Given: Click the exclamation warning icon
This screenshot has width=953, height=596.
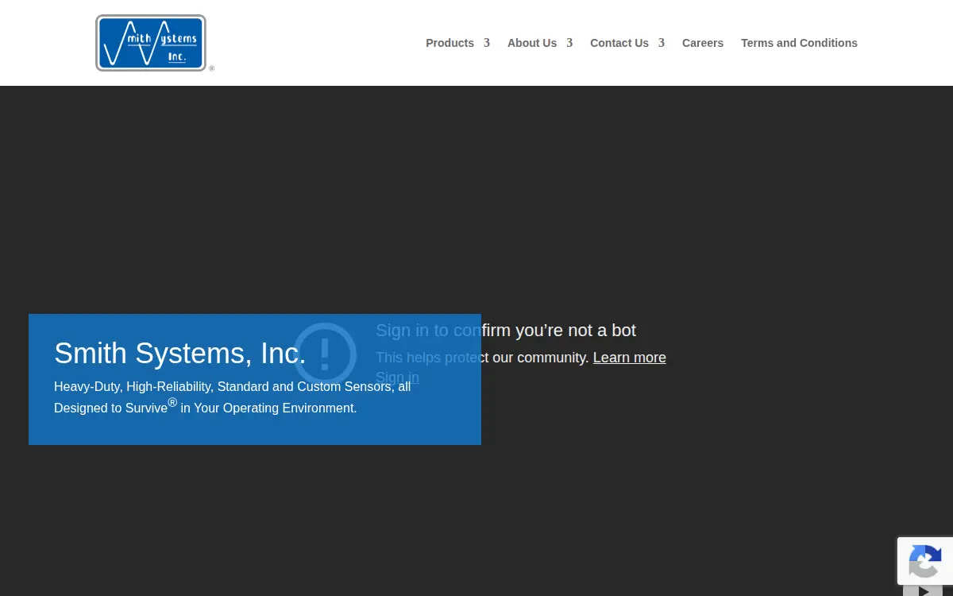Looking at the screenshot, I should coord(325,354).
